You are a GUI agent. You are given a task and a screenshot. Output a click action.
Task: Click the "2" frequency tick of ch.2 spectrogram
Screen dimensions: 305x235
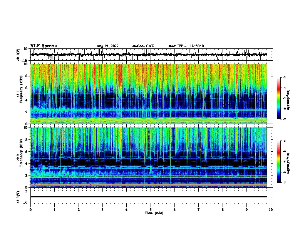click(27, 175)
